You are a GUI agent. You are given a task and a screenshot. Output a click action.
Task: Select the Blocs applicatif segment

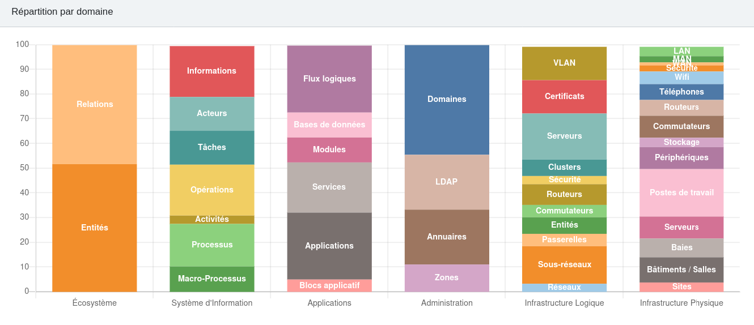329,285
